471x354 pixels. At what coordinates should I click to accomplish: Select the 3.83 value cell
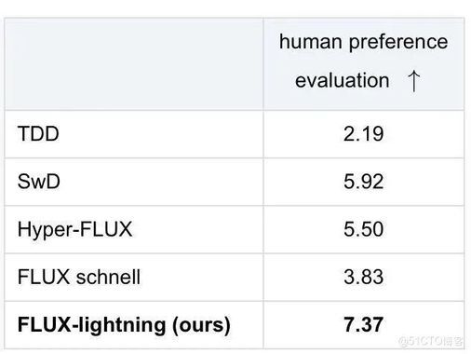[364, 277]
